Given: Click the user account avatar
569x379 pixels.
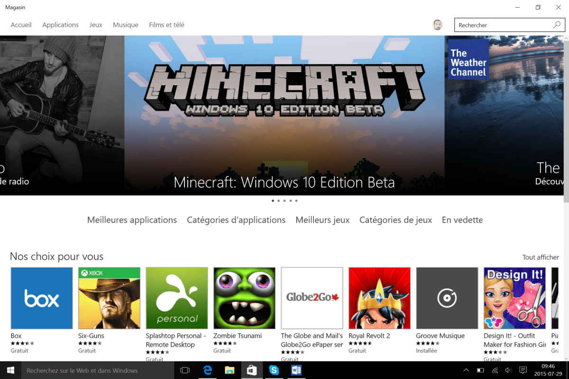Looking at the screenshot, I should tap(438, 25).
